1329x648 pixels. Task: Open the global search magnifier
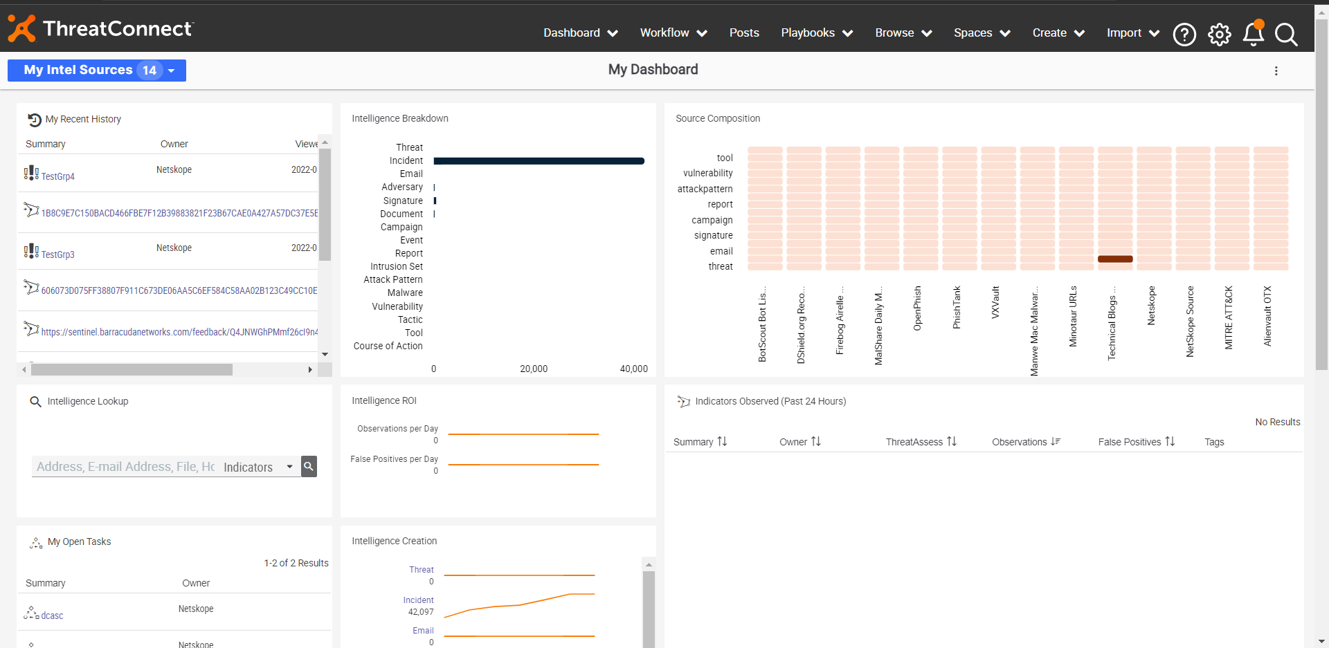(x=1286, y=34)
